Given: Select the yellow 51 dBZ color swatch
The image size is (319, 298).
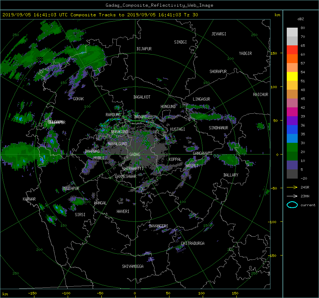Looking at the screenshot, I should pyautogui.click(x=292, y=77).
